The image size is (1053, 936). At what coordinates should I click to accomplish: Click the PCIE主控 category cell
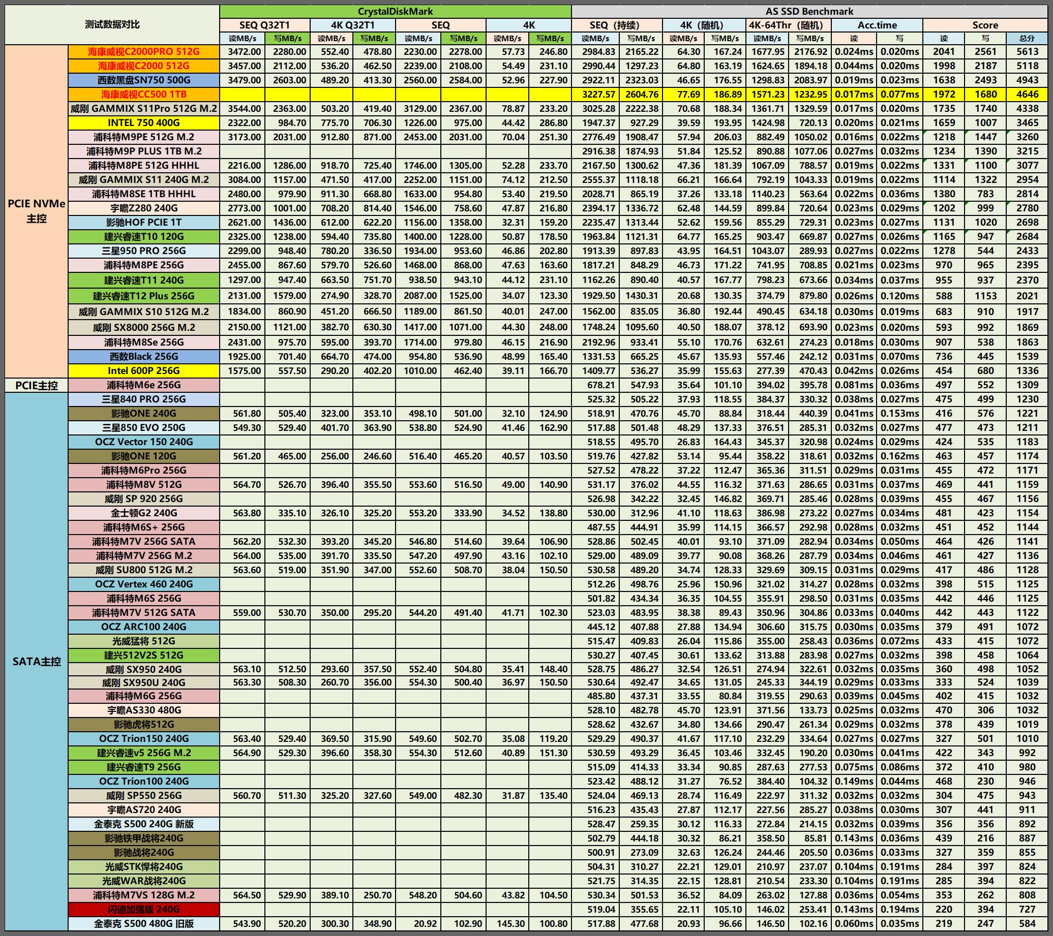(36, 385)
